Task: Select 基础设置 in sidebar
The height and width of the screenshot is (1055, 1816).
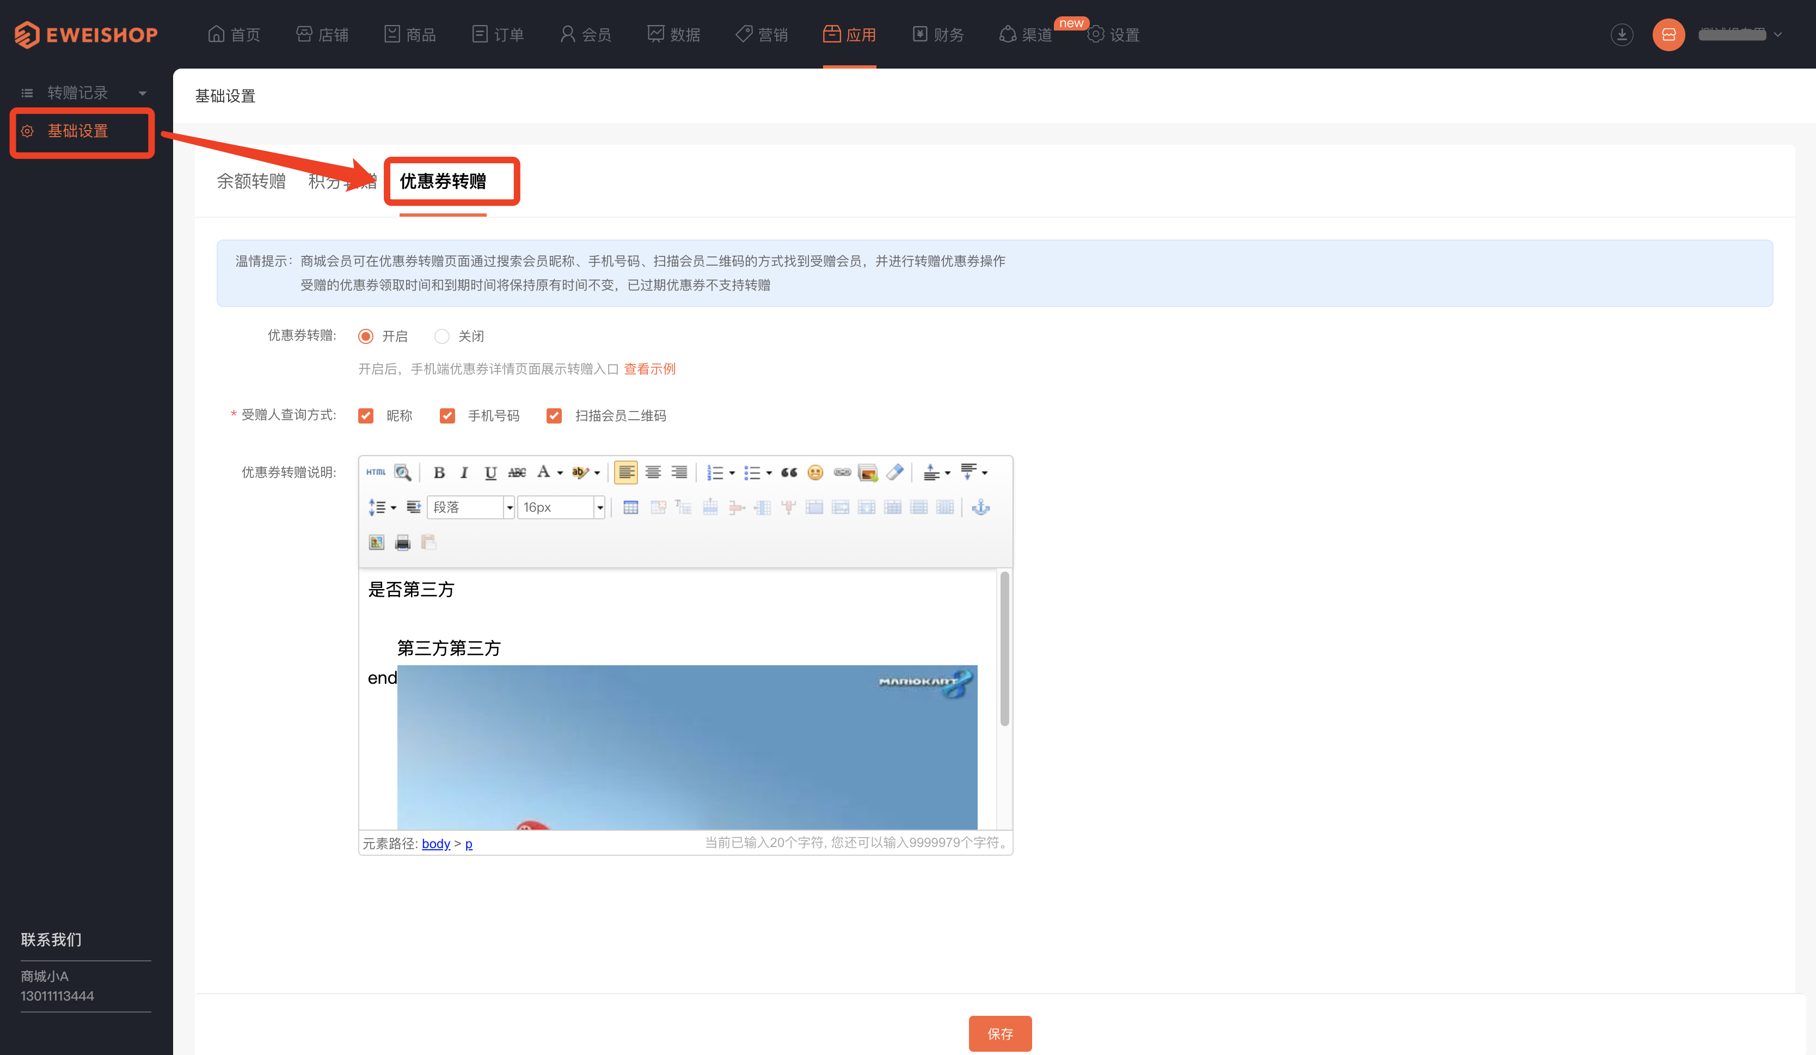Action: point(77,131)
